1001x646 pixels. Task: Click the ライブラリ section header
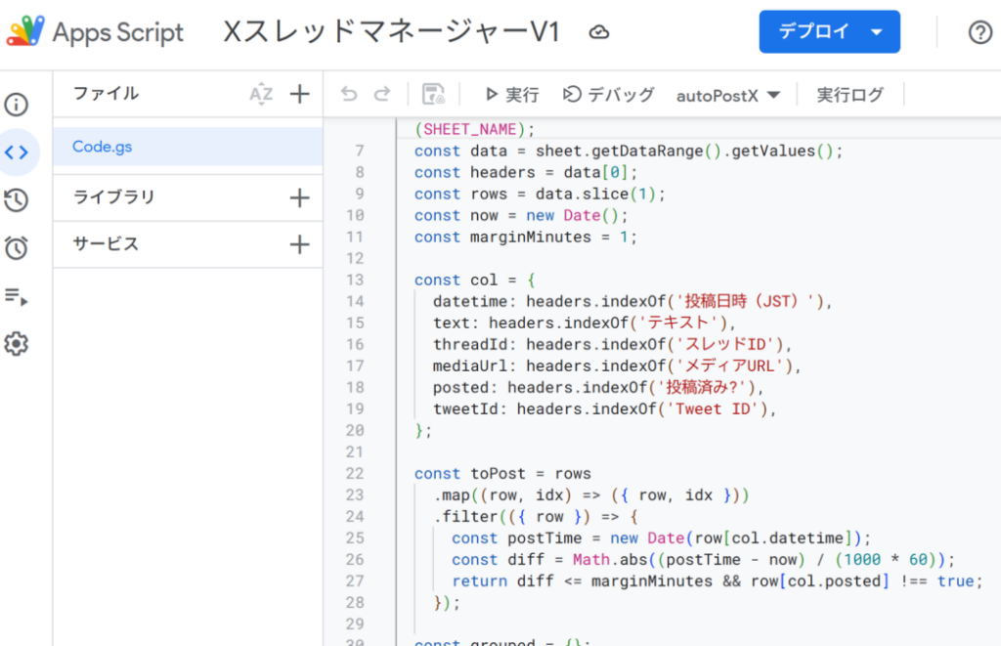coord(114,196)
